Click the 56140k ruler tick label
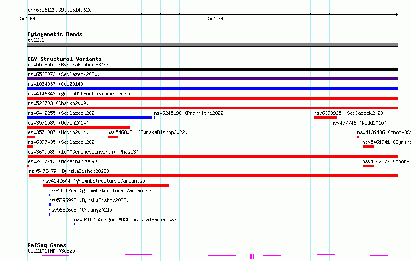The image size is (411, 261). (216, 18)
